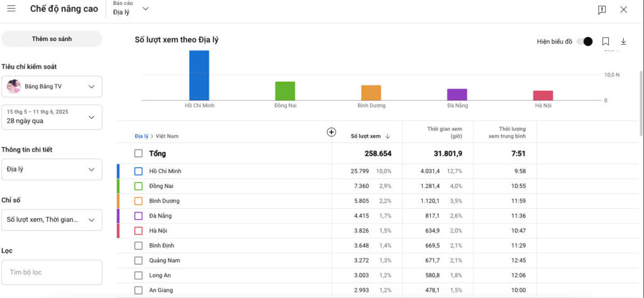Open the Thông tin chi tiết Địa lý dropdown
This screenshot has width=644, height=298.
52,169
